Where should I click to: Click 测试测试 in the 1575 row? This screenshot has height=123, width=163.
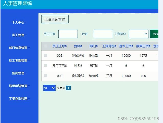tap(78, 56)
